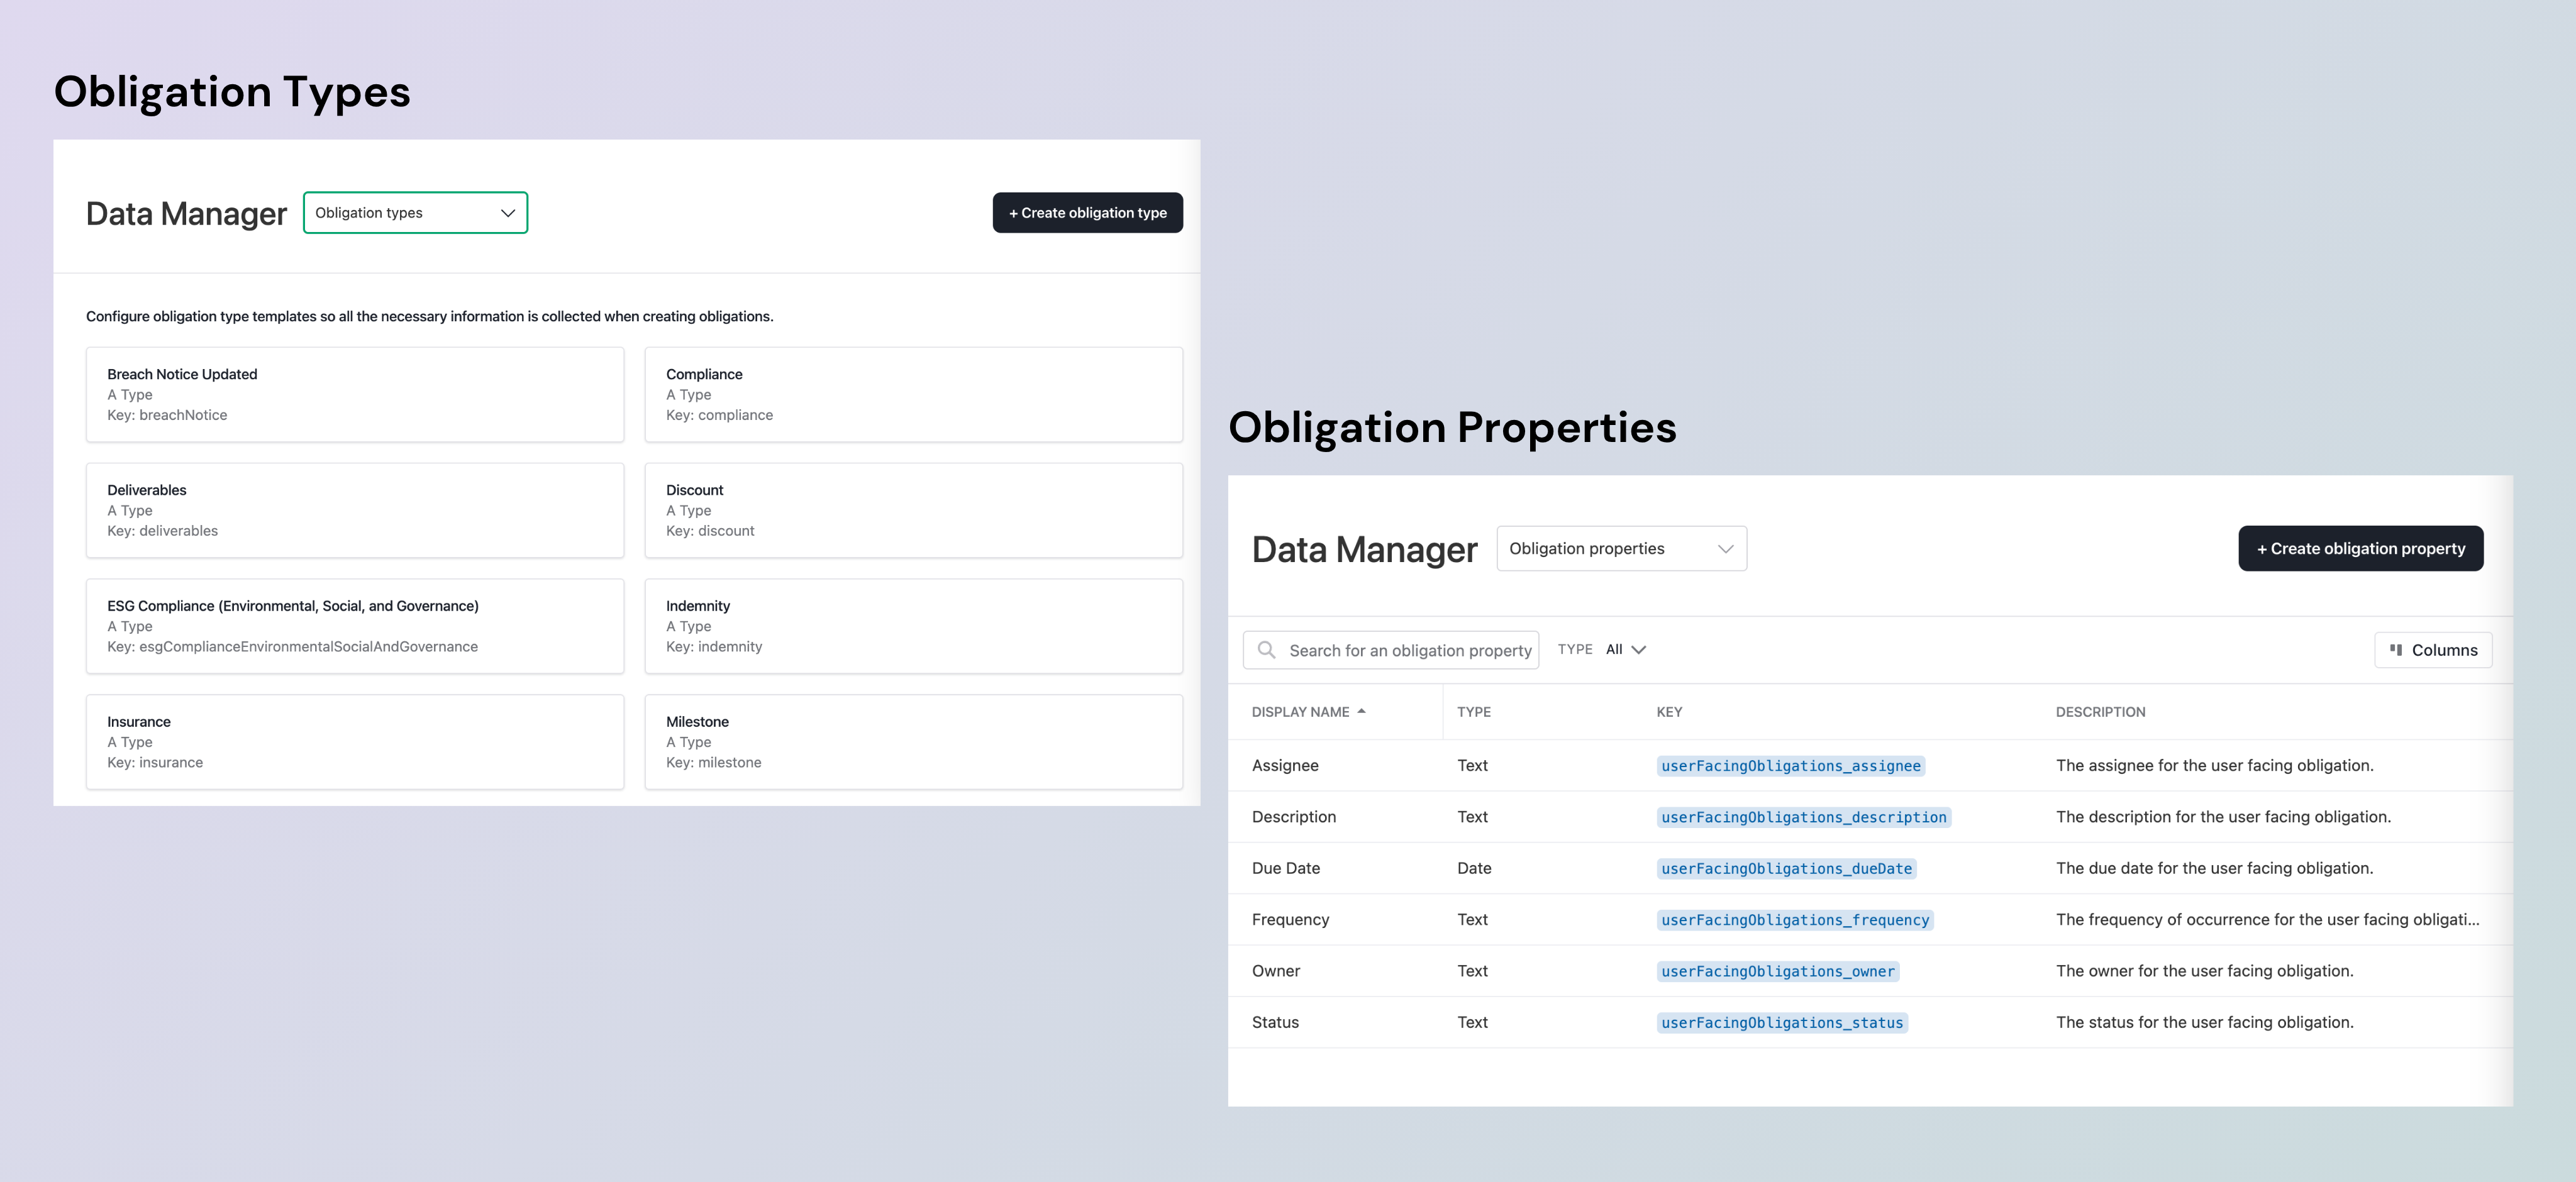Select the Deliverables type card

[x=355, y=510]
